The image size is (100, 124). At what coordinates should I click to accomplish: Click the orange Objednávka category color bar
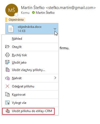coord(6,20)
